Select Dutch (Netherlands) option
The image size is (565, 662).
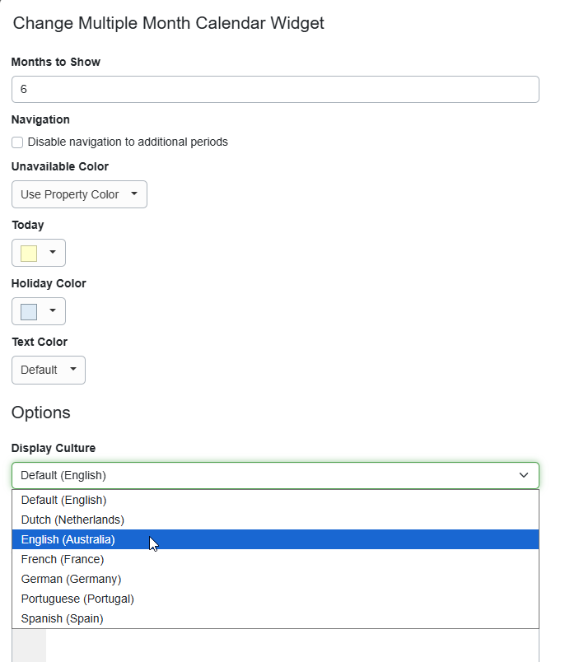[x=72, y=520]
